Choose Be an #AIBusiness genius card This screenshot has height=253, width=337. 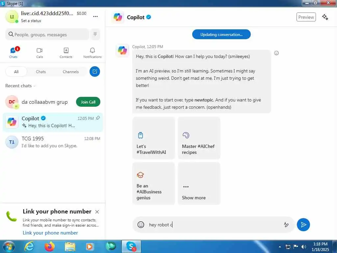(154, 183)
